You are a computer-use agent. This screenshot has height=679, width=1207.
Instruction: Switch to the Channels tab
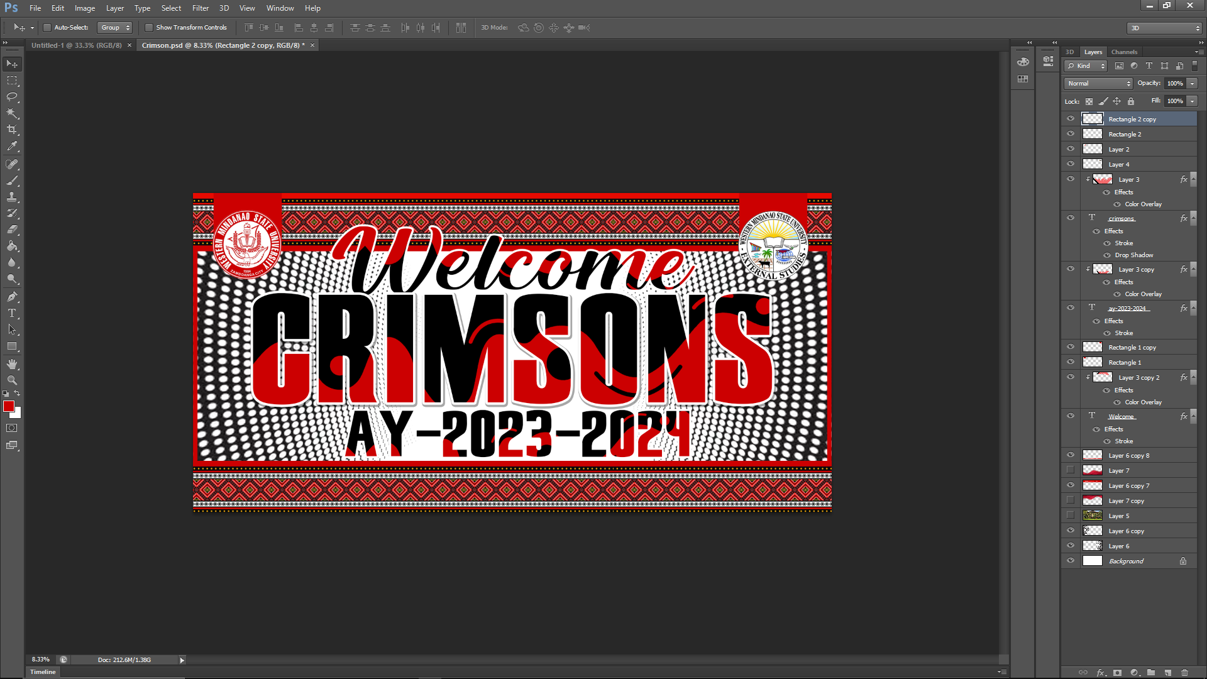(x=1124, y=52)
